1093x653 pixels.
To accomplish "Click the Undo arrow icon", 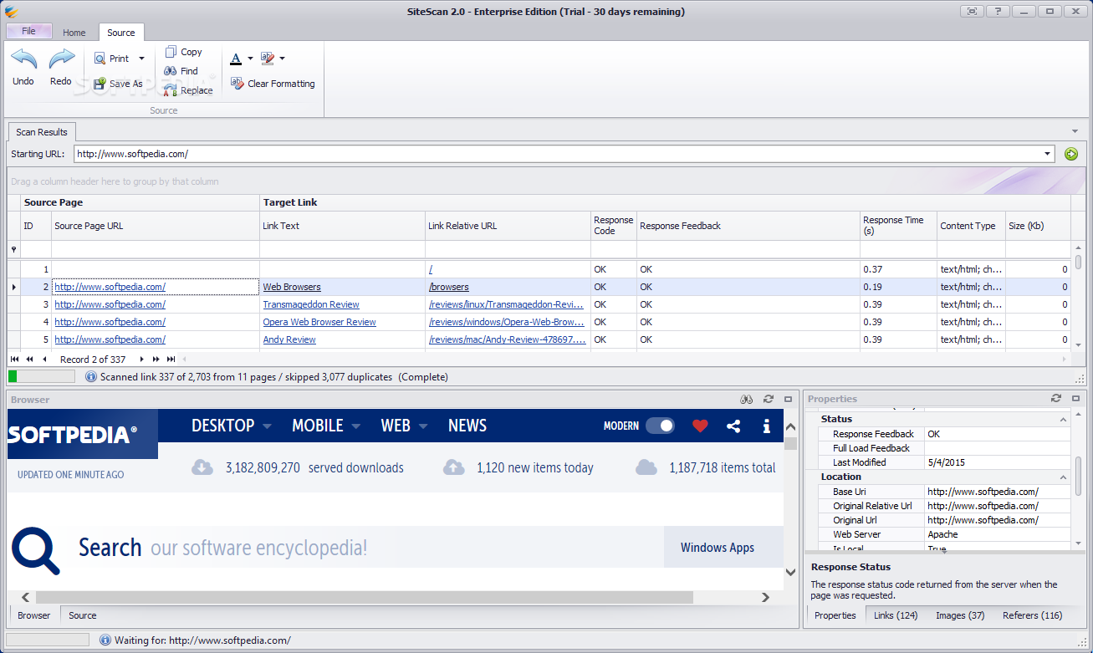I will pyautogui.click(x=23, y=60).
